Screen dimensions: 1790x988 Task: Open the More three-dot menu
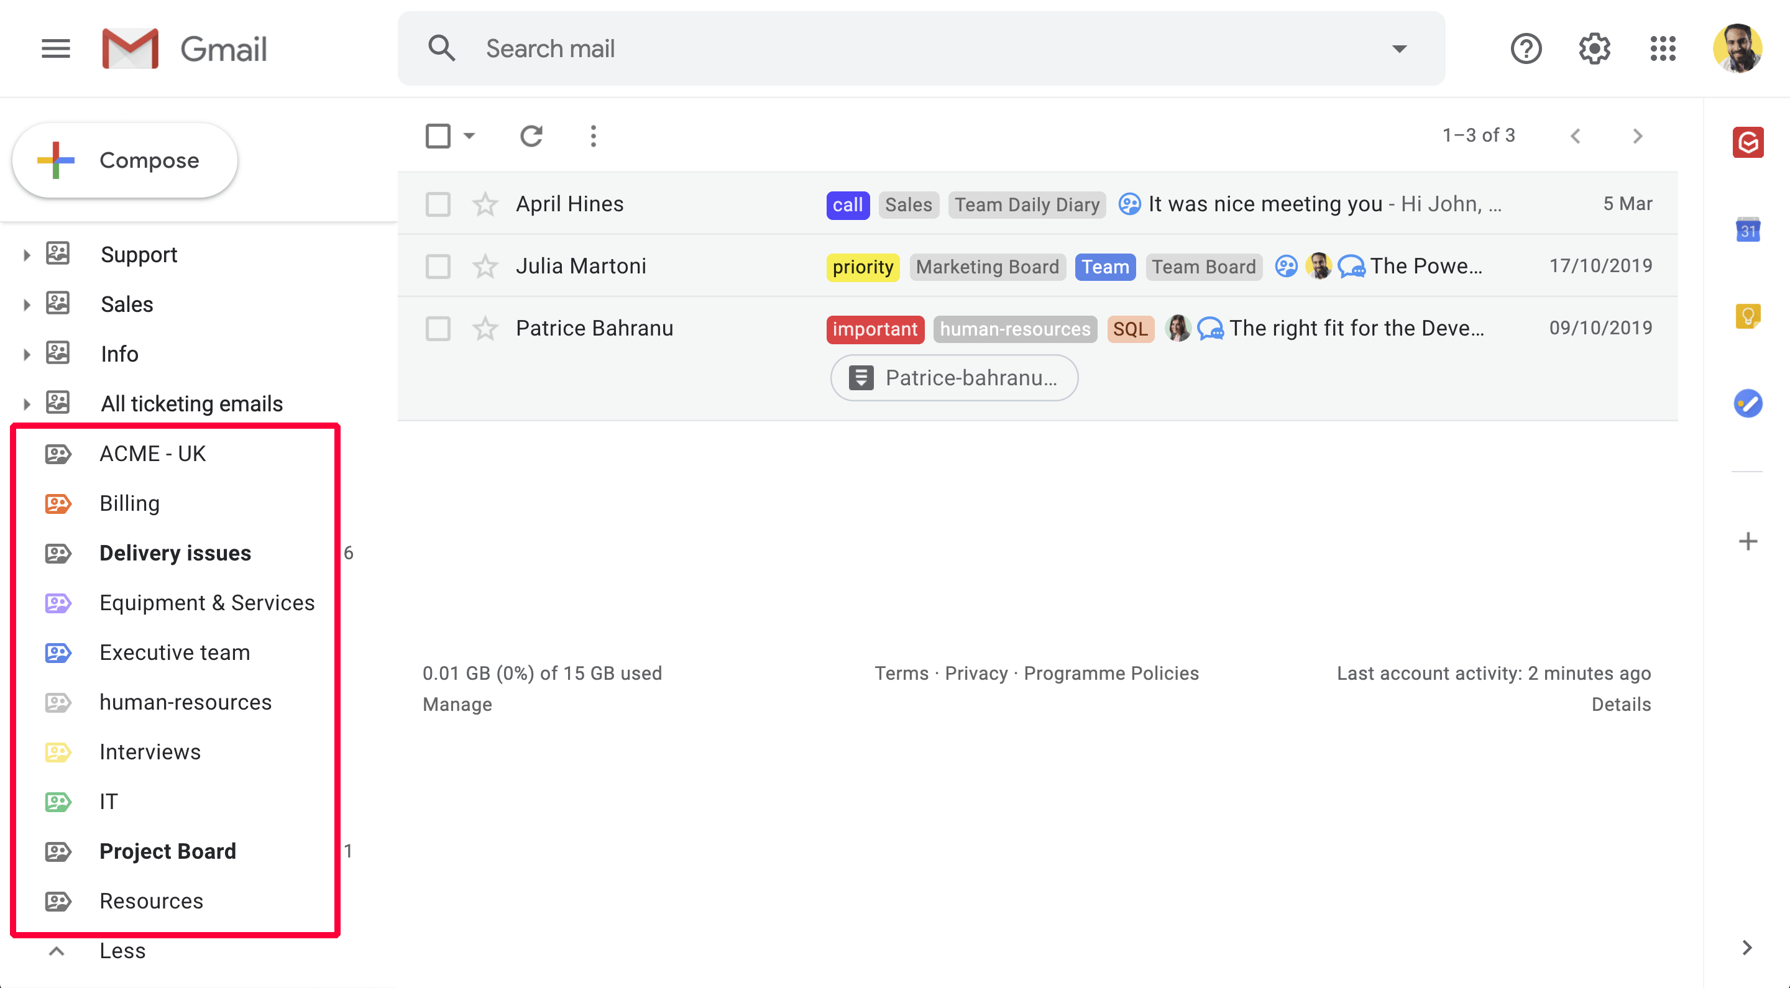[593, 135]
